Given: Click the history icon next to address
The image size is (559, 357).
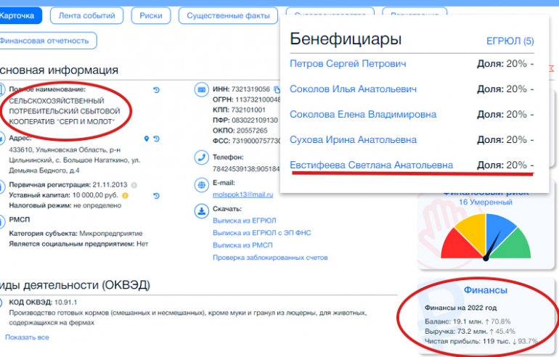Looking at the screenshot, I should pos(157,139).
